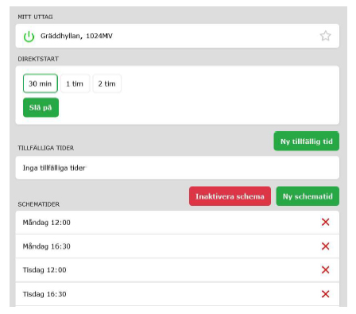Viewport: 356px width, 314px height.
Task: Click the Tisdag 16:30 text
Action: 44,294
